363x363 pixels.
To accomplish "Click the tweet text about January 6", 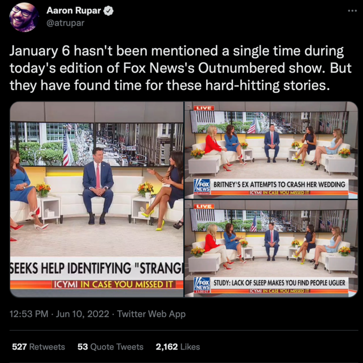I will (180, 68).
